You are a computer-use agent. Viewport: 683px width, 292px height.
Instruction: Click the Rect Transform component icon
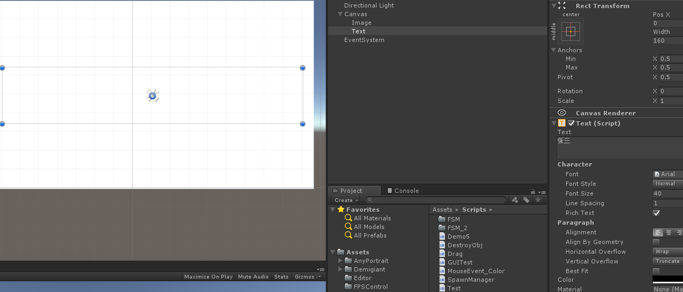pos(562,5)
